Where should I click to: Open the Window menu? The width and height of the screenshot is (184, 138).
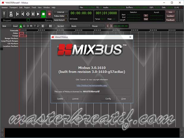point(47,7)
